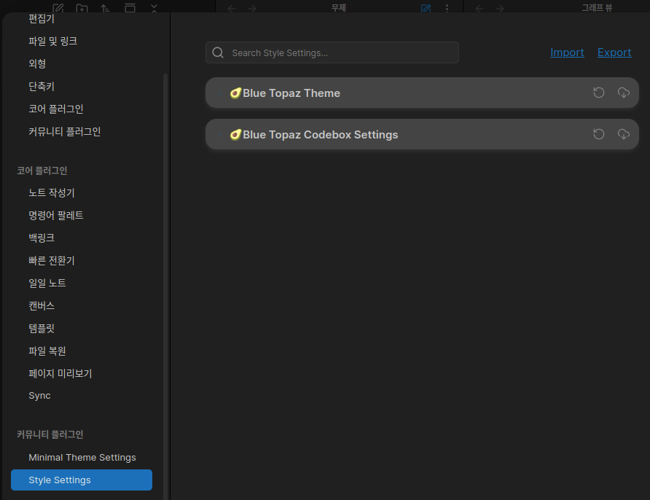The width and height of the screenshot is (650, 500).
Task: Select 일일 노트 plugin settings
Action: tap(82, 283)
